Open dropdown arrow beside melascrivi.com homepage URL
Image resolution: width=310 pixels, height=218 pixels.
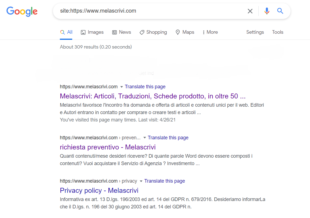click(122, 87)
